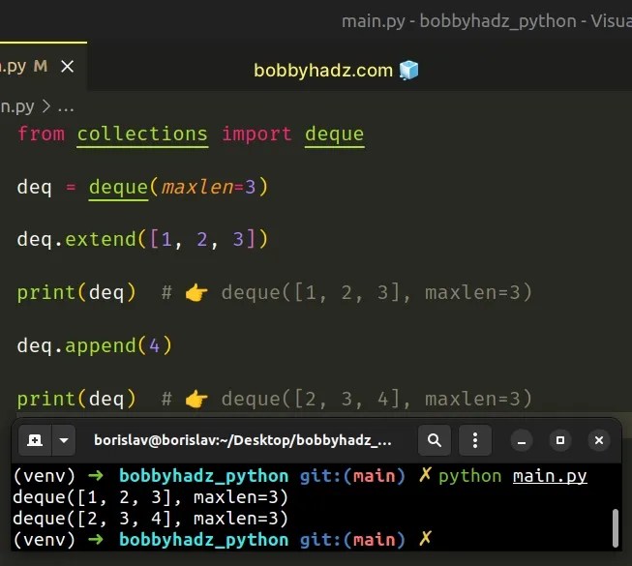Click the terminal scrollbar thumb
This screenshot has height=566, width=632.
pyautogui.click(x=616, y=528)
